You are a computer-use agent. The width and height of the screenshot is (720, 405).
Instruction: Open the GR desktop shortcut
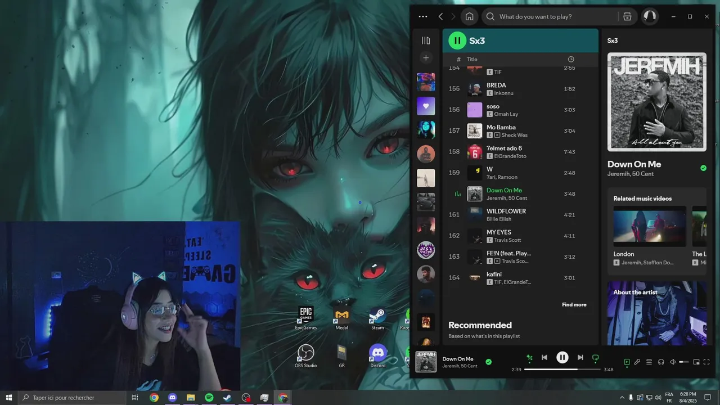341,356
